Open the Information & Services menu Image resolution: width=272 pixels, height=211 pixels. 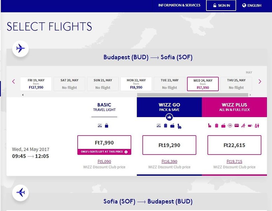click(179, 5)
